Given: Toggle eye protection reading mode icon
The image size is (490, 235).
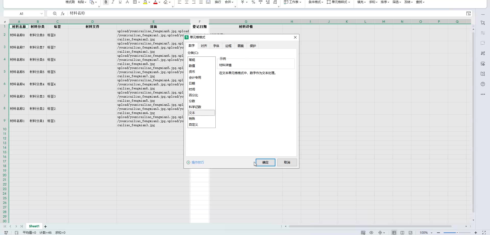Looking at the screenshot, I should click(371, 232).
